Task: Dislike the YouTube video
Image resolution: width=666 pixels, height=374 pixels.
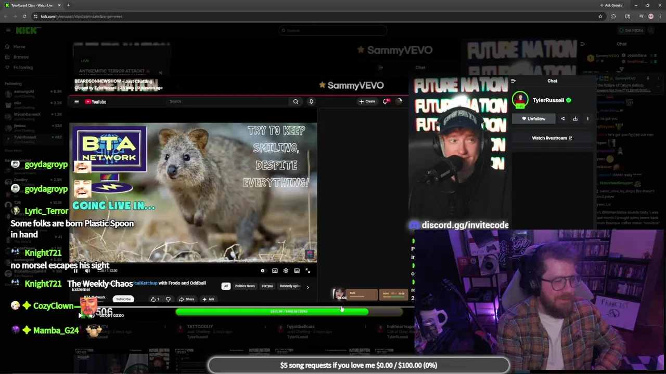Action: pos(168,299)
